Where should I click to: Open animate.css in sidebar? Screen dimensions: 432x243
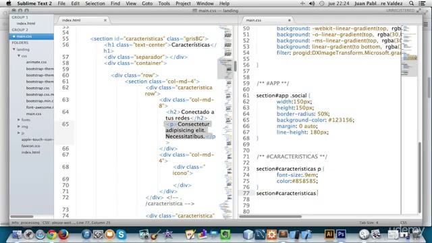(x=36, y=62)
